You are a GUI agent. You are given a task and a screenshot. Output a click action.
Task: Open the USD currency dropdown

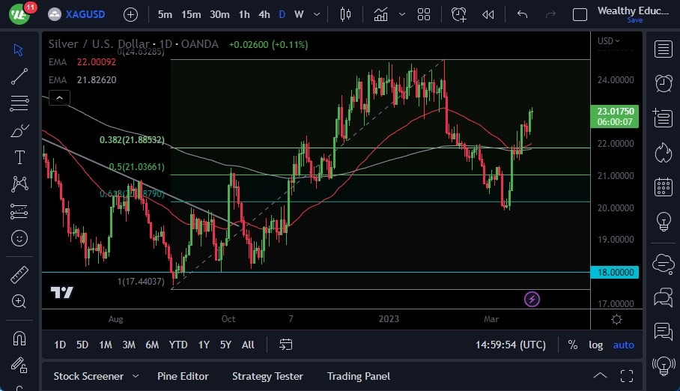(x=609, y=41)
